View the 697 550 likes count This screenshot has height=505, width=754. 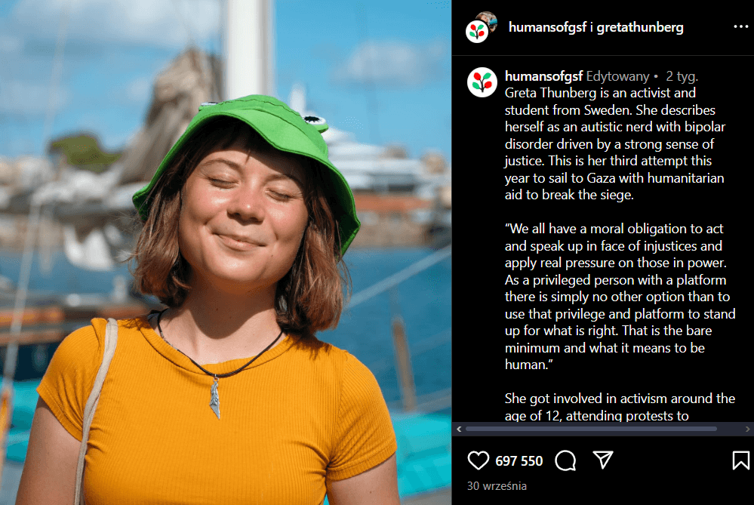coord(519,460)
